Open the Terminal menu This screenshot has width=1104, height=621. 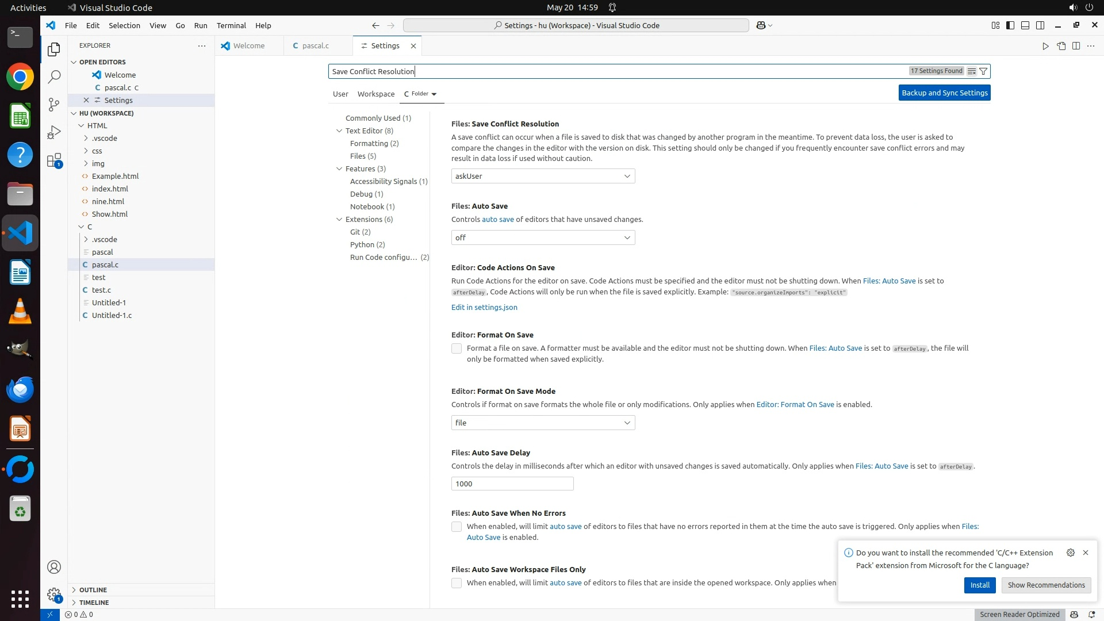point(231,25)
